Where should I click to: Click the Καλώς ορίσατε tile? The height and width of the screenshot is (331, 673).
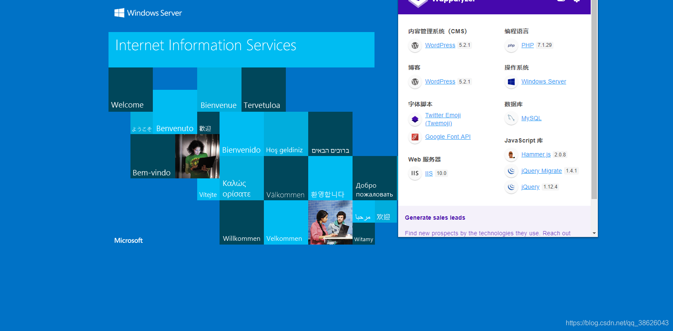tap(242, 178)
